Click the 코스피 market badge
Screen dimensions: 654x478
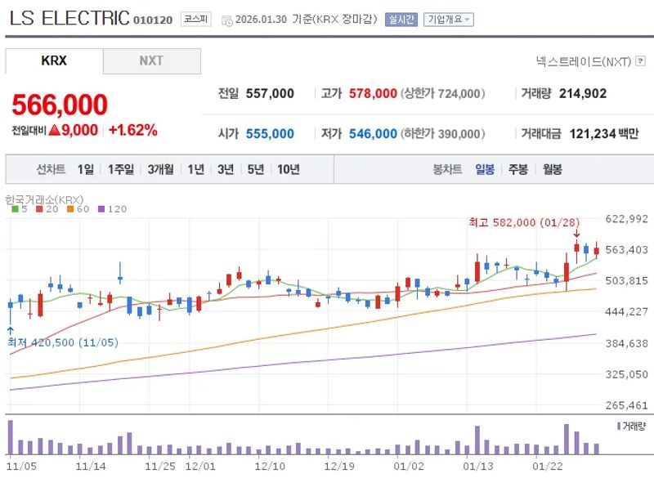pyautogui.click(x=195, y=19)
